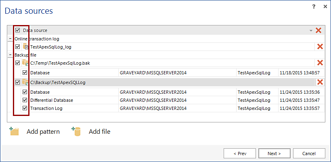Click the Add pattern folder icon
The image size is (331, 162).
tap(14, 131)
